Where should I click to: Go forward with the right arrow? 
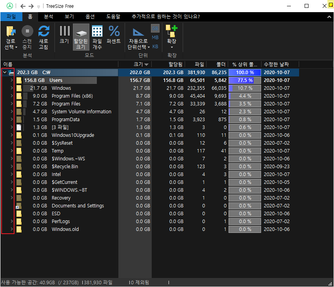pos(31,6)
